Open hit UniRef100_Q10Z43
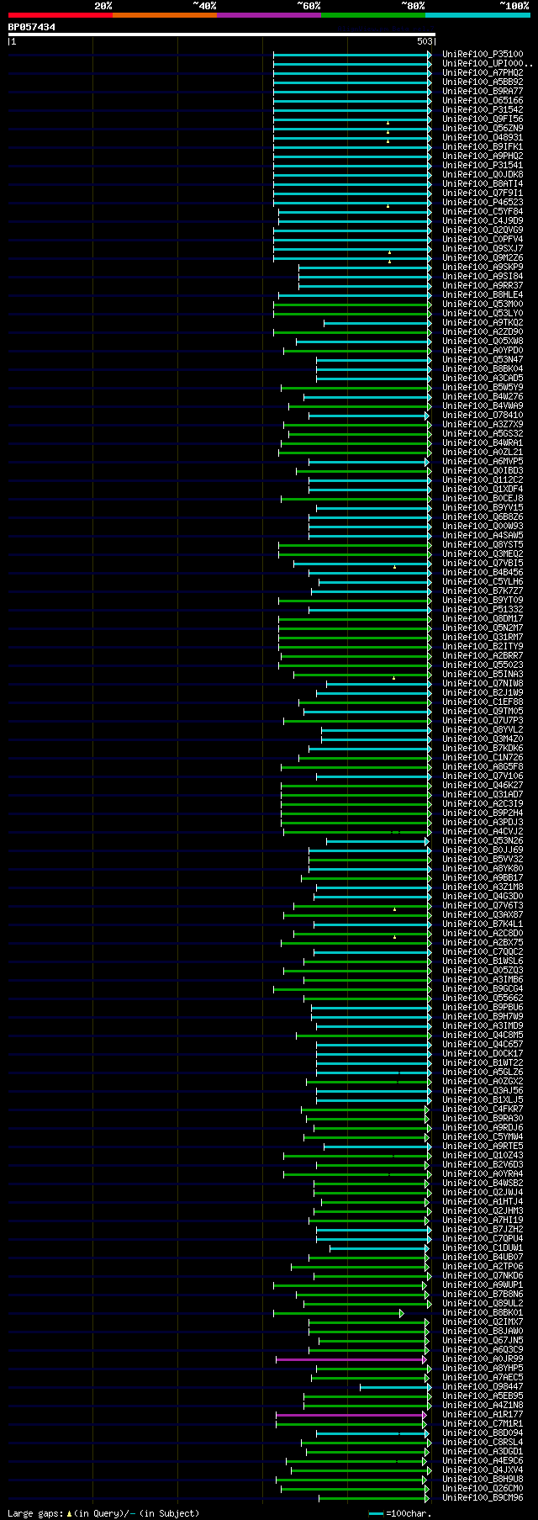Image resolution: width=538 pixels, height=1520 pixels. pos(483,1156)
